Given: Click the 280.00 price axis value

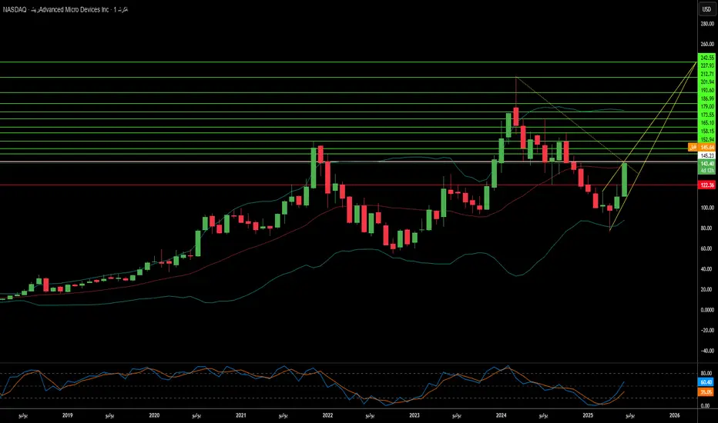Looking at the screenshot, I should pos(707,24).
